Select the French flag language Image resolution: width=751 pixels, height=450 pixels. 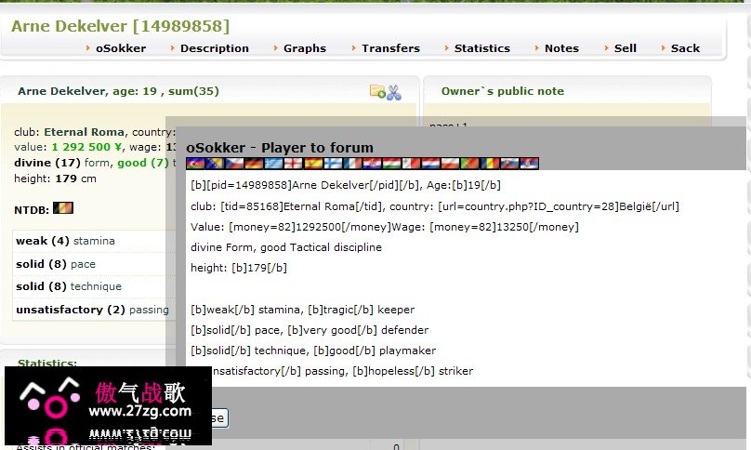[352, 164]
